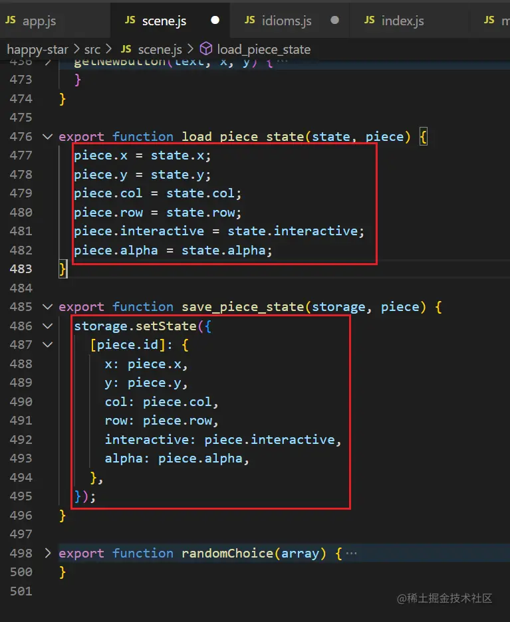Click JS file icon on app.js tab

pyautogui.click(x=11, y=20)
